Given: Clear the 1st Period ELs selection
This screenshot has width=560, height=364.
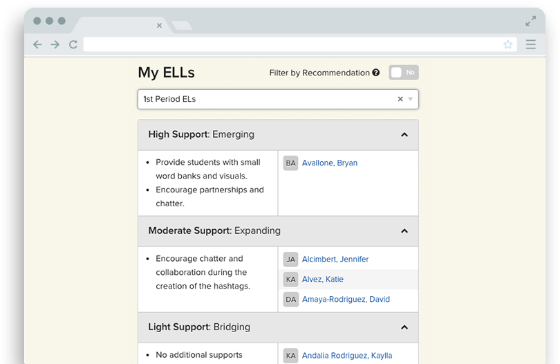Looking at the screenshot, I should coord(400,99).
